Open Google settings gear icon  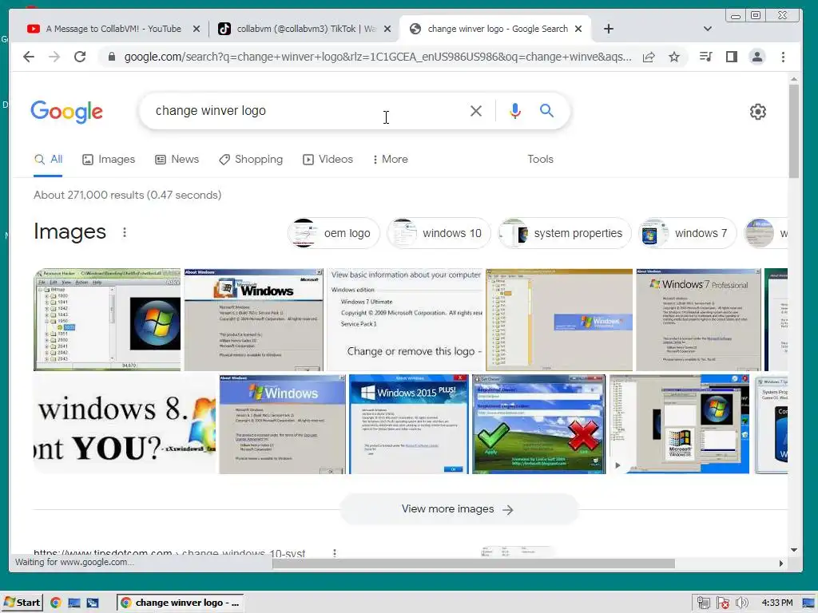[757, 112]
